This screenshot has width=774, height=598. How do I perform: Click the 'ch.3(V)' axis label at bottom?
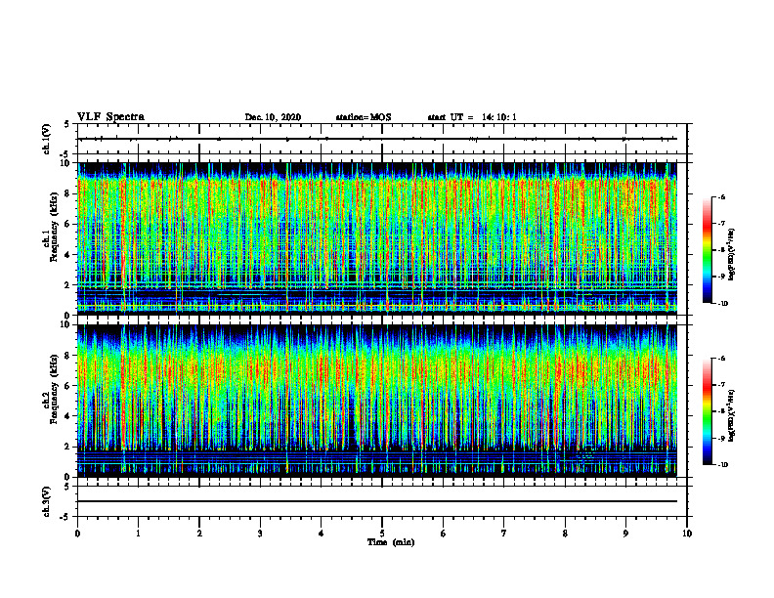tap(46, 501)
